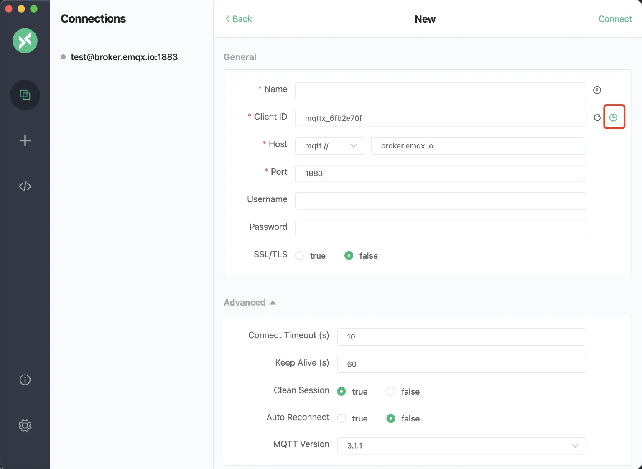642x469 pixels.
Task: Enable Auto Reconnect by selecting true
Action: pyautogui.click(x=341, y=418)
